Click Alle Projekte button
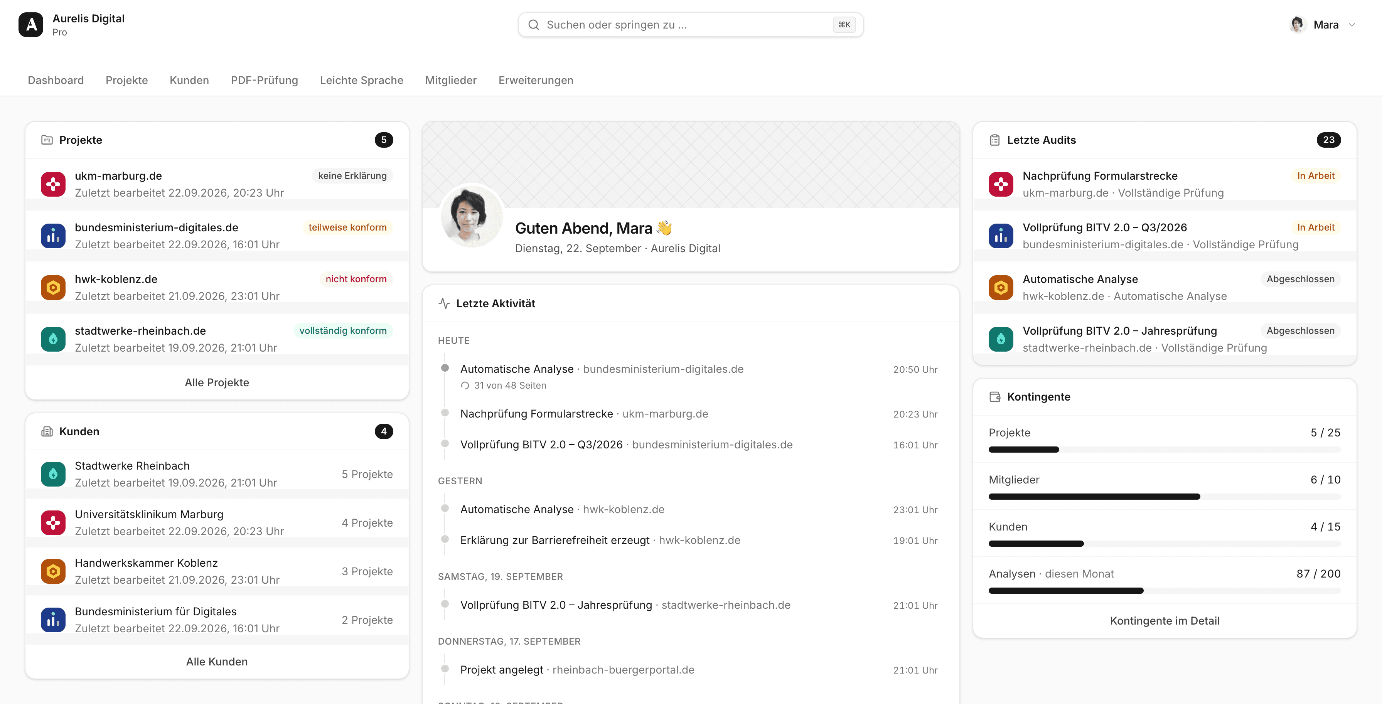 click(x=217, y=382)
